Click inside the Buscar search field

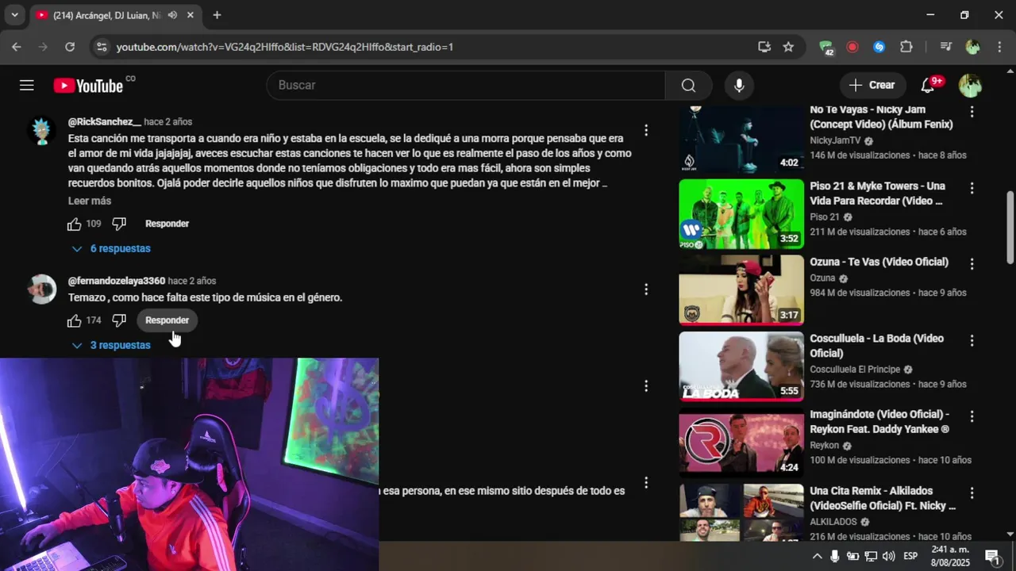tap(466, 85)
